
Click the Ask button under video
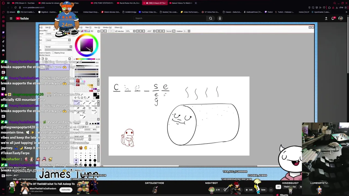(x=249, y=190)
